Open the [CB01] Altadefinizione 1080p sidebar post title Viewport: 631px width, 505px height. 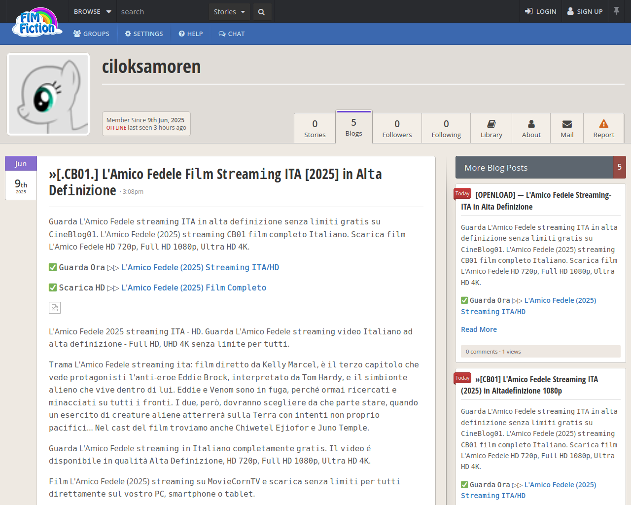[x=529, y=385]
